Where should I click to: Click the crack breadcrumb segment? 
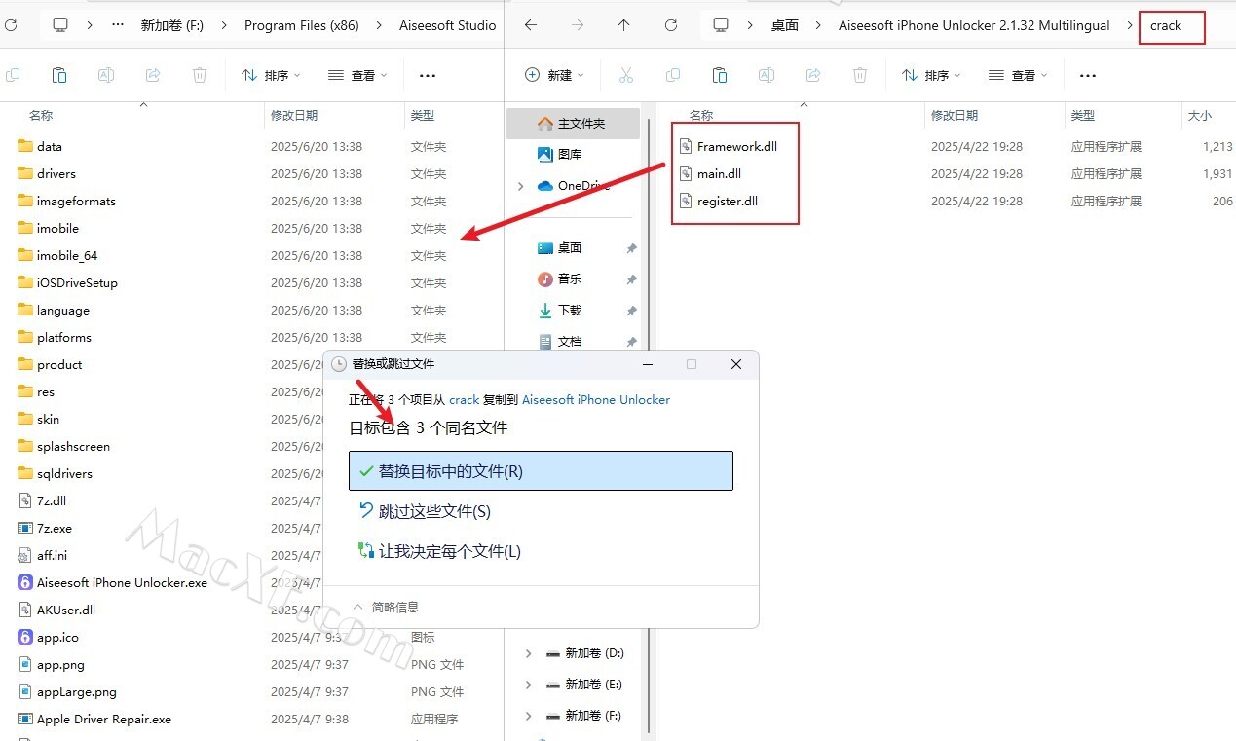(1166, 26)
